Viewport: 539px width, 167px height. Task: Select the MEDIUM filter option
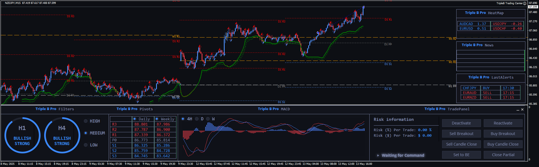[86, 133]
